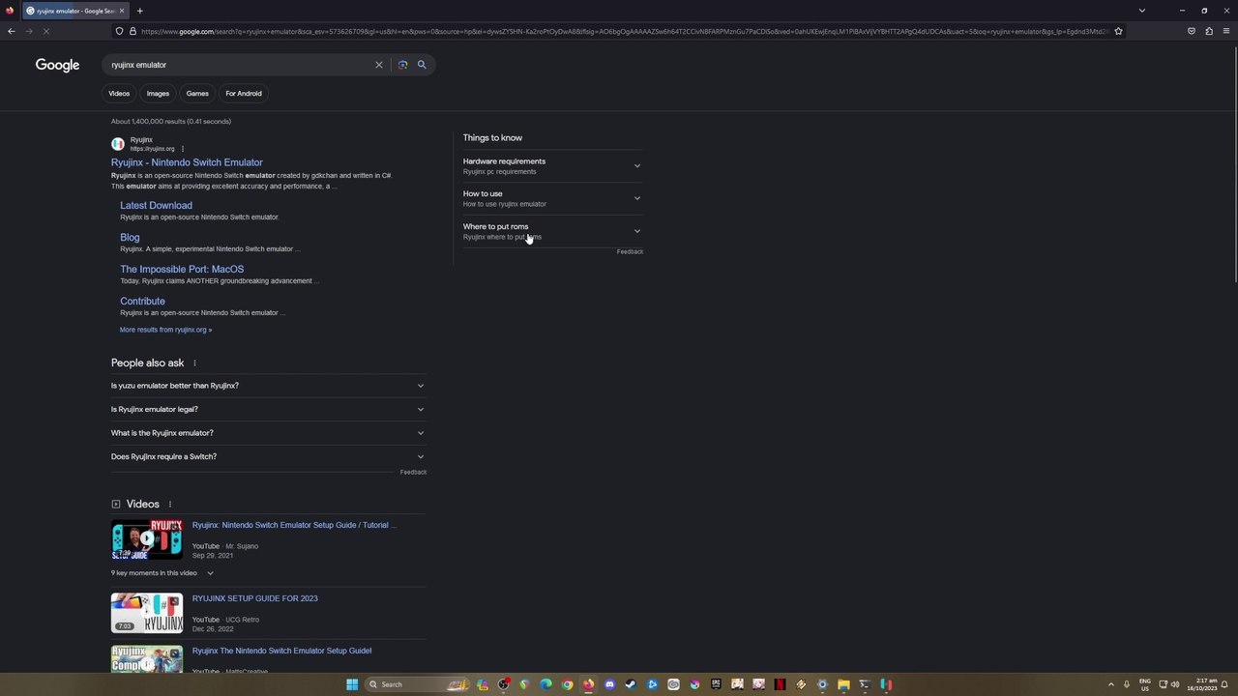Screen dimensions: 1238x696
Task: Filter results by Videos
Action: 119,94
